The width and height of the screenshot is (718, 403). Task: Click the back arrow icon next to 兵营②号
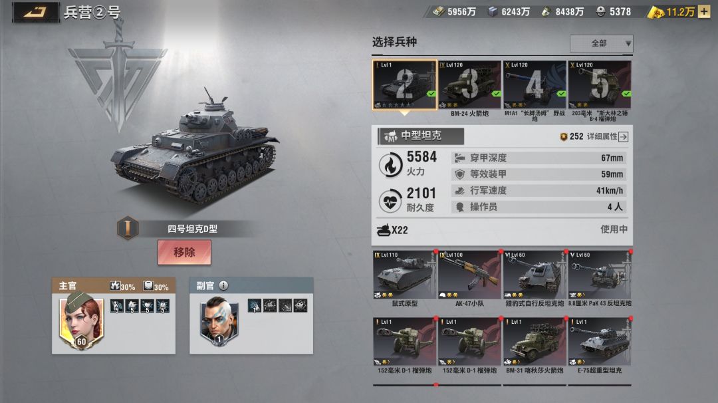[36, 13]
